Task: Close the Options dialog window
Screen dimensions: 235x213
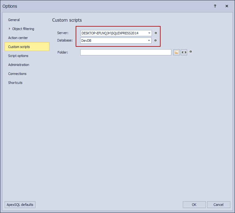Action: (x=227, y=6)
